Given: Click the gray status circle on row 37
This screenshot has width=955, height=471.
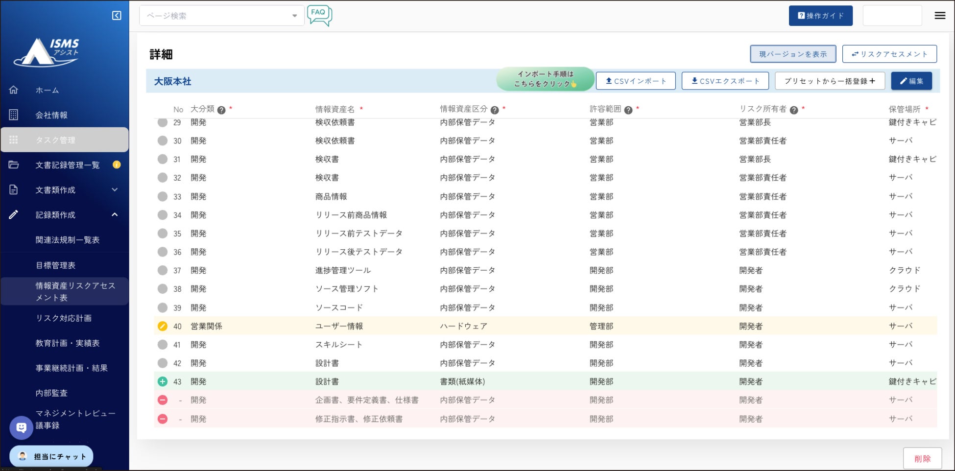Looking at the screenshot, I should coord(163,270).
